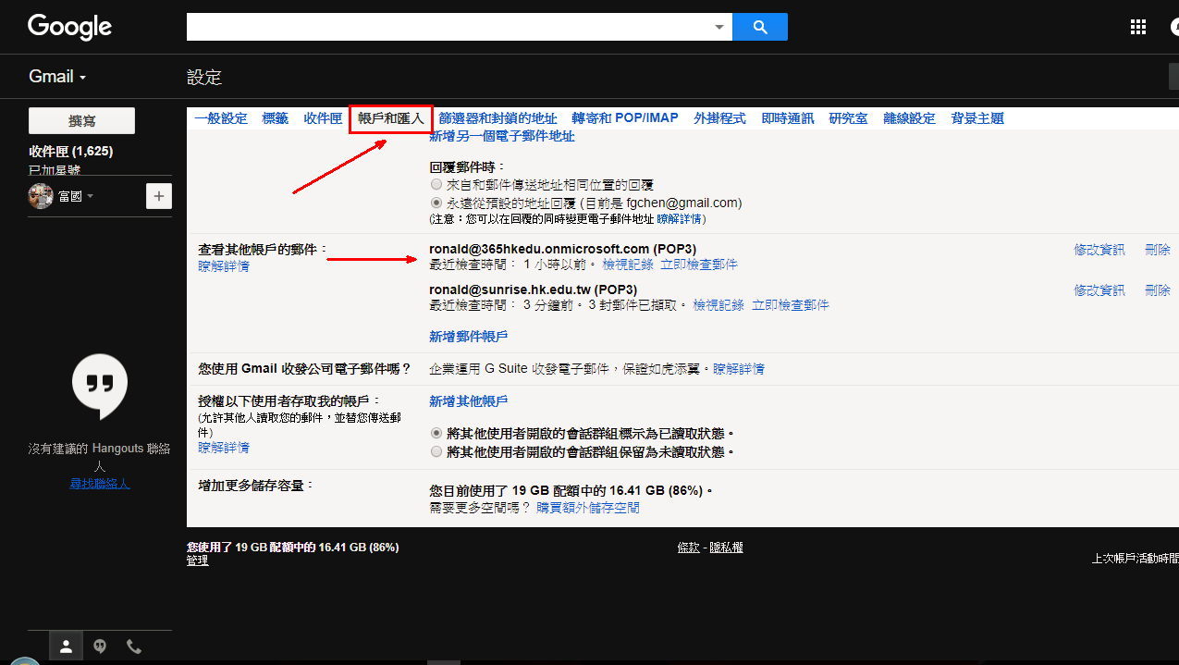Click the ronald@sunrise.hk.edu.tw (POP3) text

point(533,289)
